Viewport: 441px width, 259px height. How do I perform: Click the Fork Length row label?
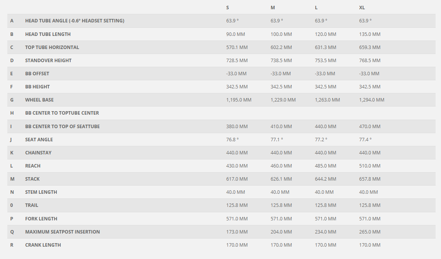pos(41,219)
